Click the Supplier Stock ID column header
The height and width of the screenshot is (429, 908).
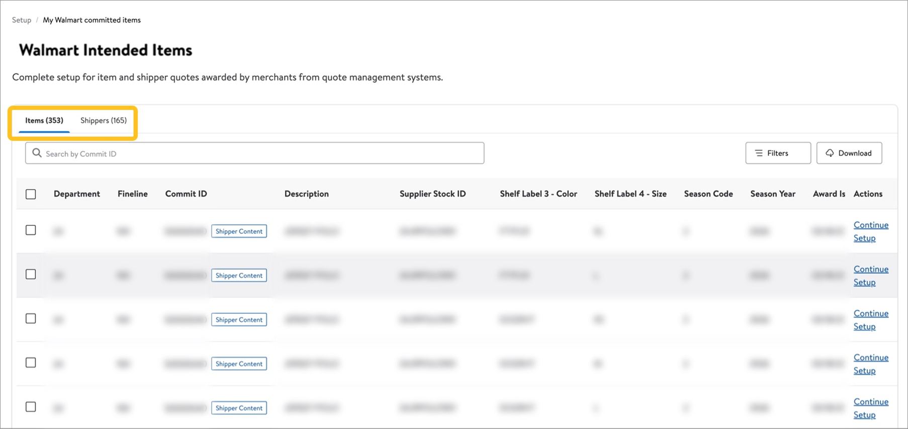pyautogui.click(x=433, y=194)
